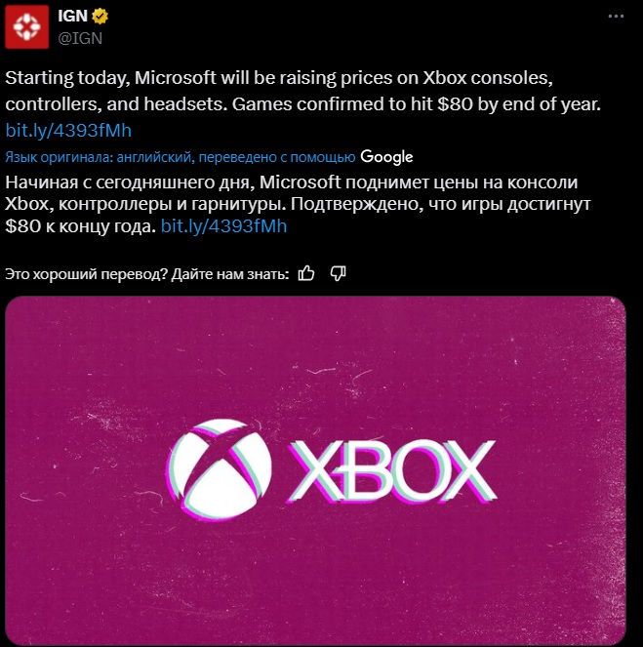Viewport: 643px width, 647px height.
Task: Open the three-dot more options menu
Action: [x=616, y=16]
